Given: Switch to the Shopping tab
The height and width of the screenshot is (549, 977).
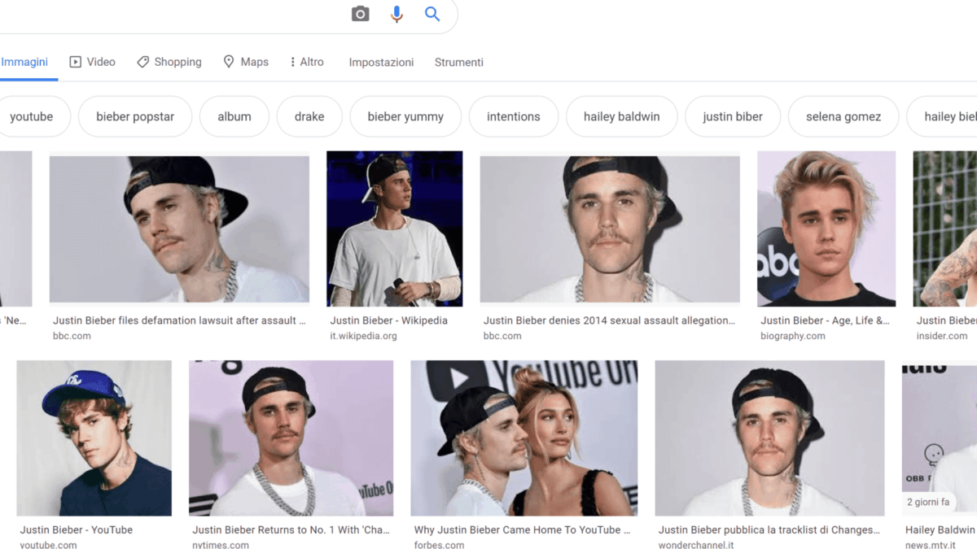Looking at the screenshot, I should point(169,62).
